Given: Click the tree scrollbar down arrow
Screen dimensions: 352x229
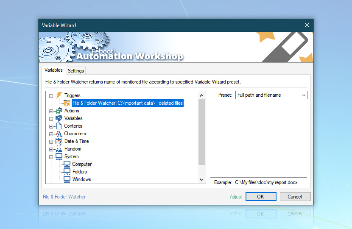Looking at the screenshot, I should tap(202, 180).
